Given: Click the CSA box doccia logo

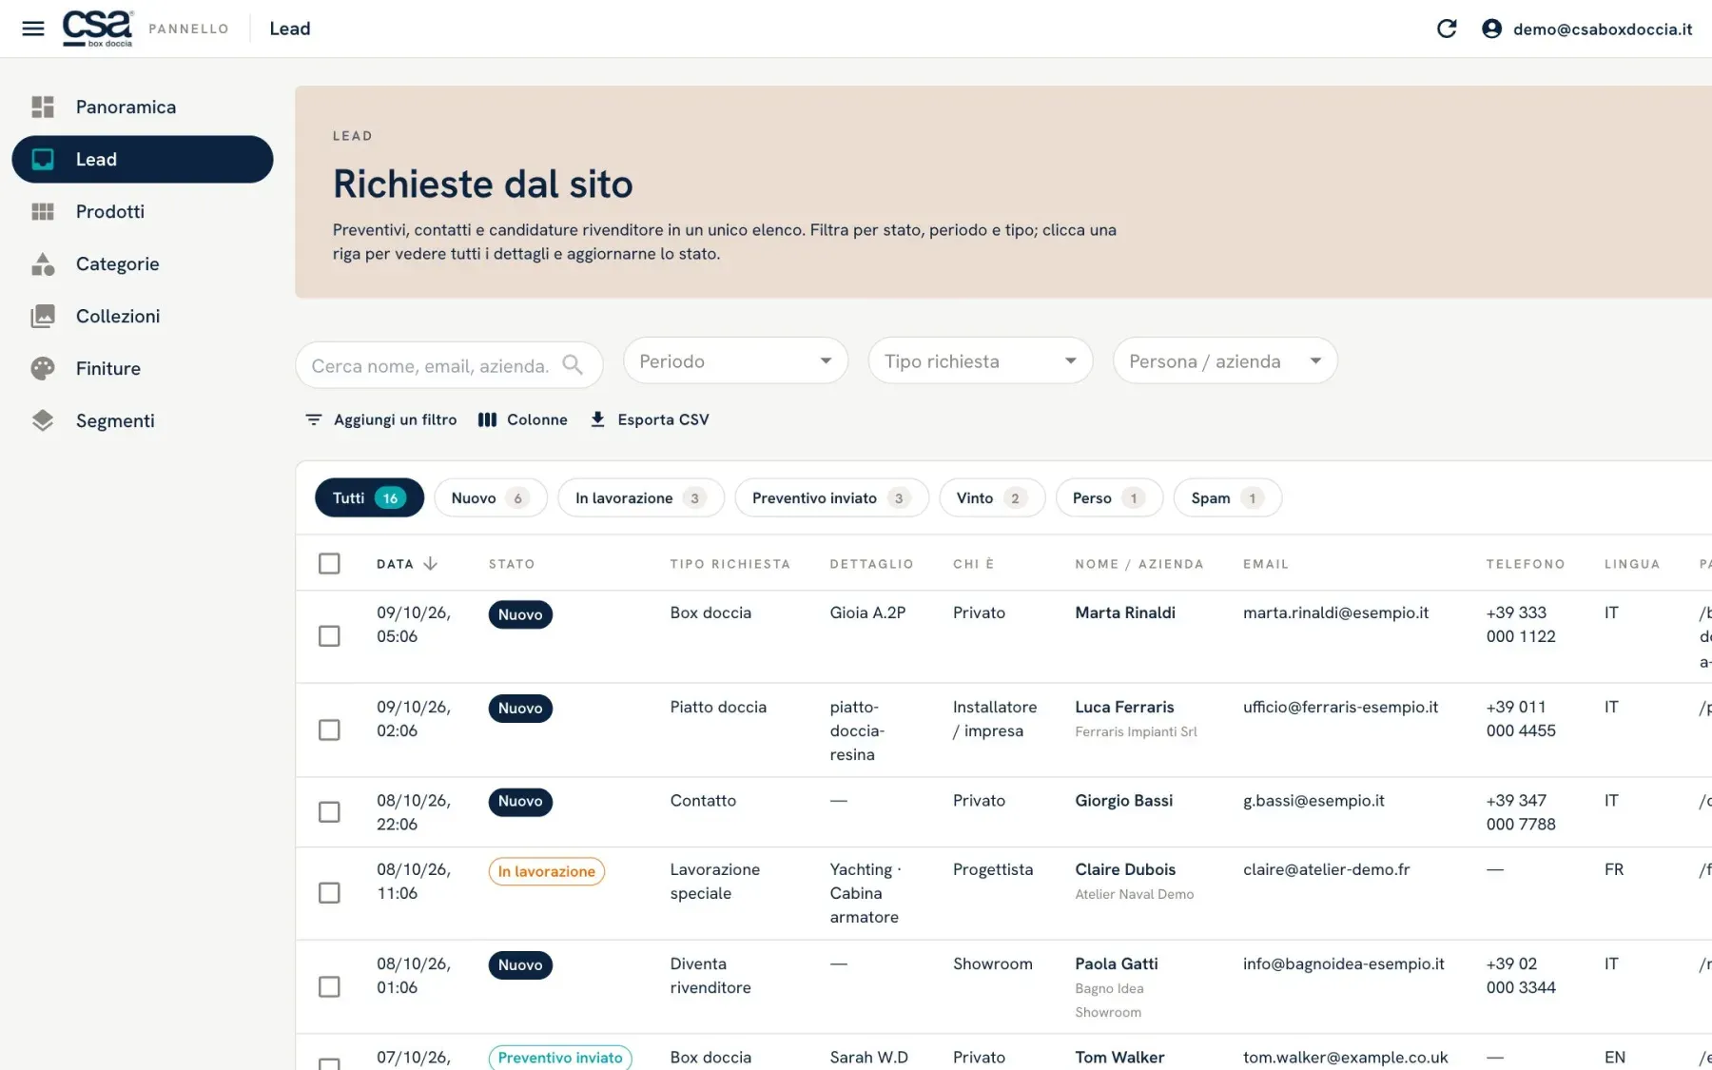Looking at the screenshot, I should (98, 29).
